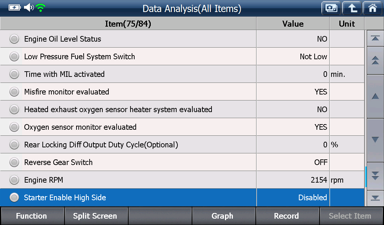Click the blue scroll position indicator

click(x=366, y=177)
